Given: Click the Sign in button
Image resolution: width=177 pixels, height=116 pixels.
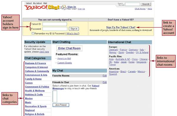Looking at the screenshot, I should coord(74,29).
